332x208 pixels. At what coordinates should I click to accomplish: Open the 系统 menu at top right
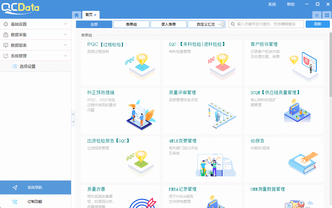[272, 4]
